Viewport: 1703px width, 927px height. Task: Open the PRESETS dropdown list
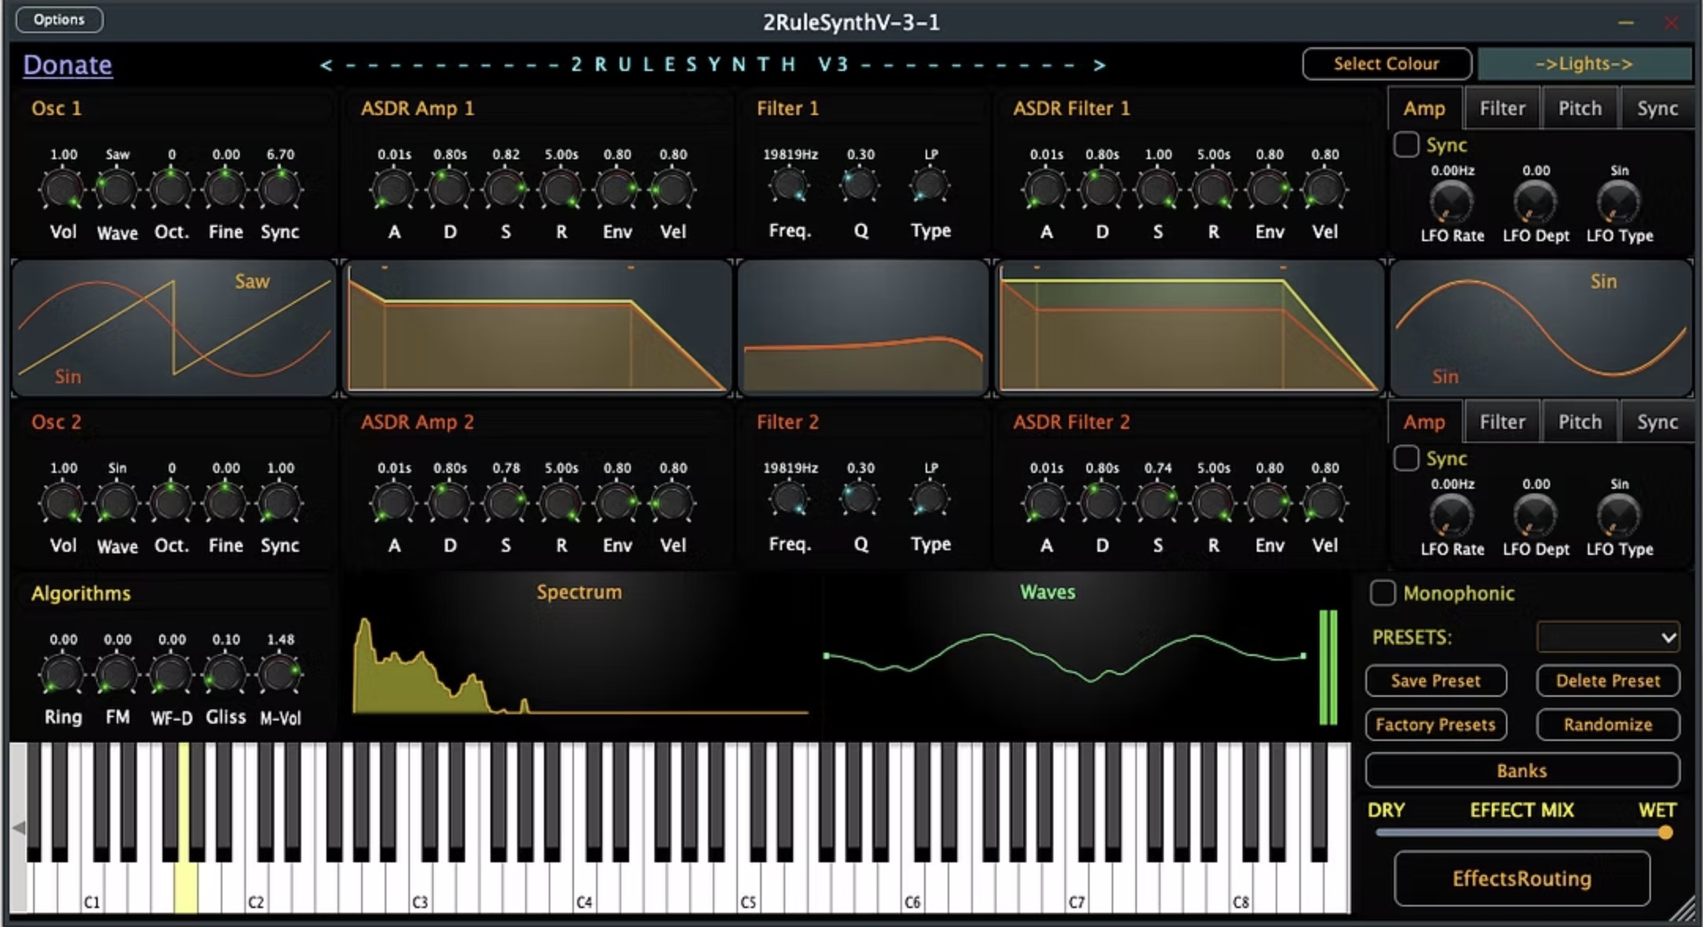1608,637
